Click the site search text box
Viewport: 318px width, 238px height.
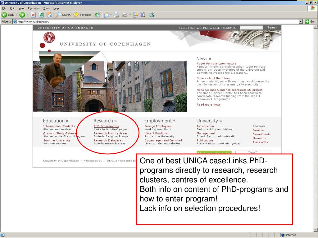[251, 28]
